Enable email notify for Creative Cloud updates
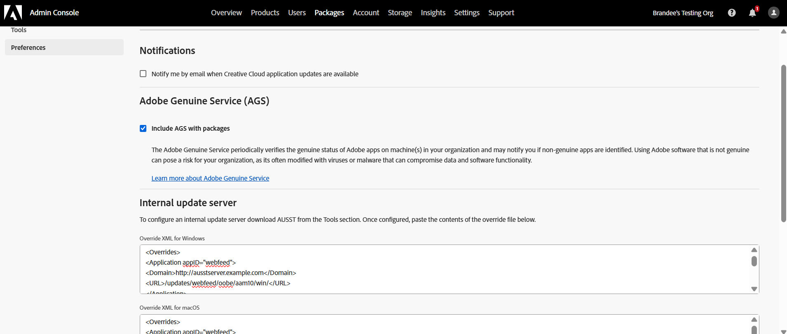The width and height of the screenshot is (787, 334). point(143,74)
